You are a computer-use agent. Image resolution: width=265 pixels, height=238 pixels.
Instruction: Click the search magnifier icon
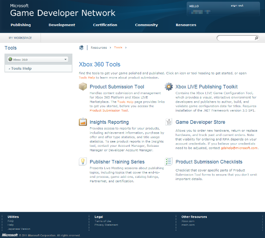click(256, 38)
